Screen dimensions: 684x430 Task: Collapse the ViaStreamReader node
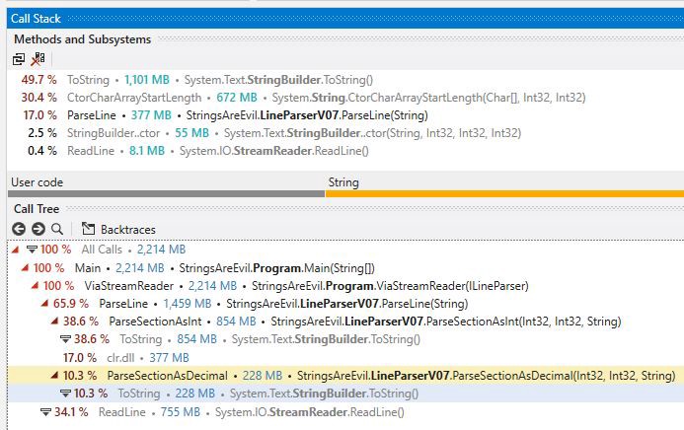click(x=35, y=286)
